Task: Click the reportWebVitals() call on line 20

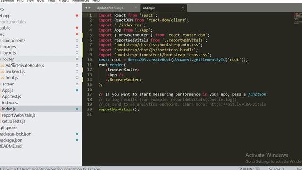Action: point(118,109)
